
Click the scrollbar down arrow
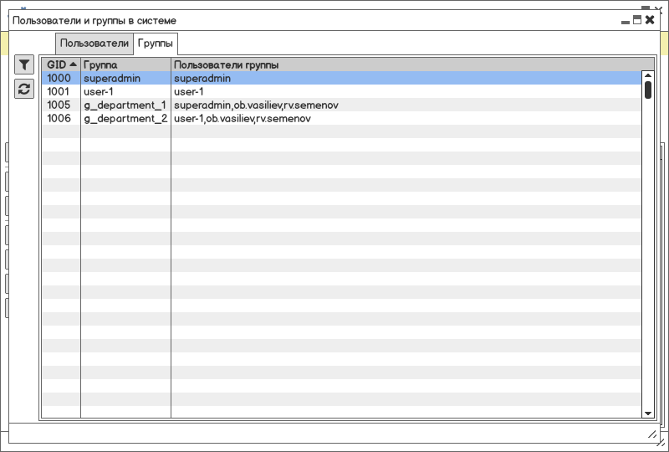pyautogui.click(x=648, y=413)
